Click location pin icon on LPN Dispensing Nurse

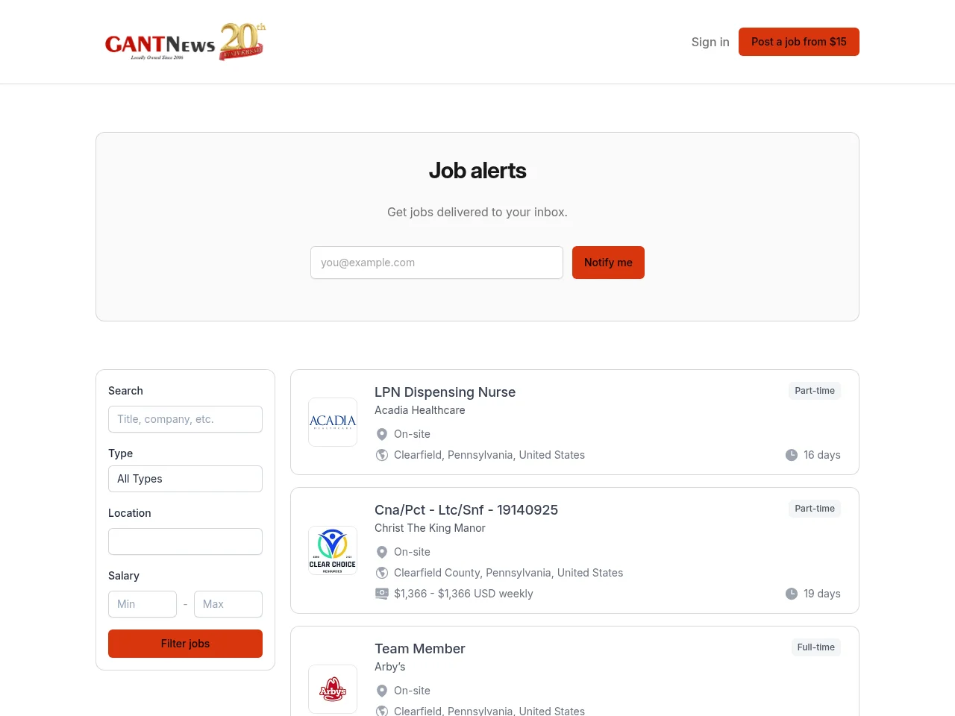tap(382, 434)
